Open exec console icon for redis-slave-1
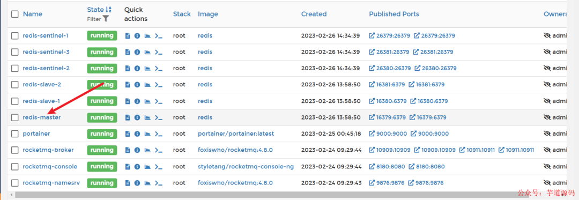This screenshot has height=200, width=579. point(158,101)
